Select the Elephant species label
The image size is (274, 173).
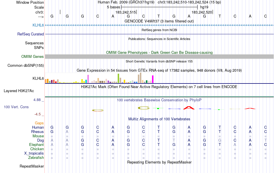click(x=37, y=145)
